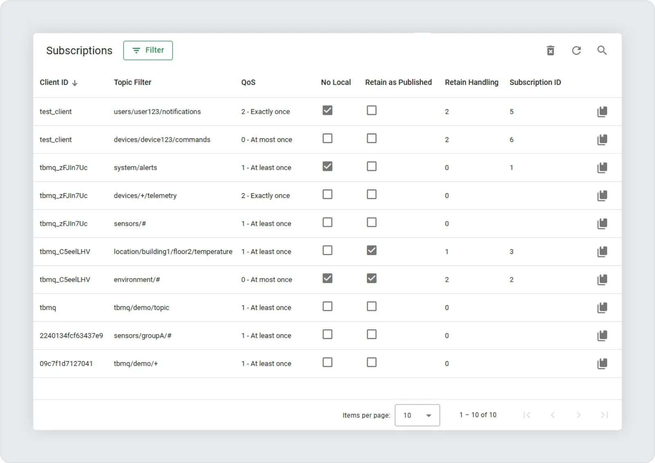655x463 pixels.
Task: Click the row action icon for environment/# row
Action: click(602, 280)
